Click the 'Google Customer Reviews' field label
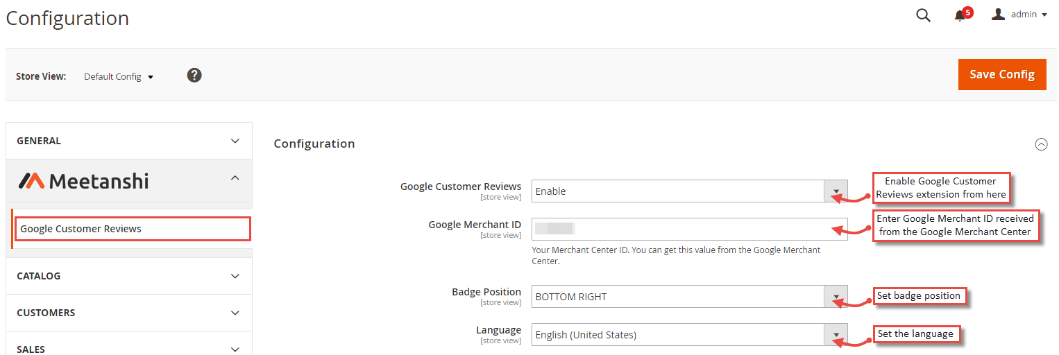 tap(461, 187)
